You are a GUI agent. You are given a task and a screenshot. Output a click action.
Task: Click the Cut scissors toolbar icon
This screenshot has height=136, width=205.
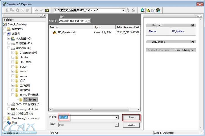tap(7, 10)
